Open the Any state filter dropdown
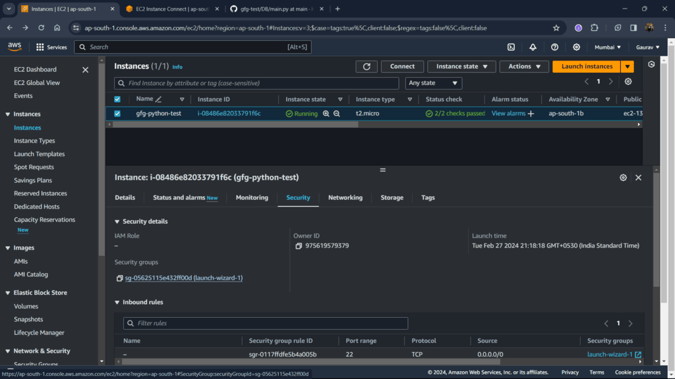Viewport: 675px width, 379px height. 433,83
